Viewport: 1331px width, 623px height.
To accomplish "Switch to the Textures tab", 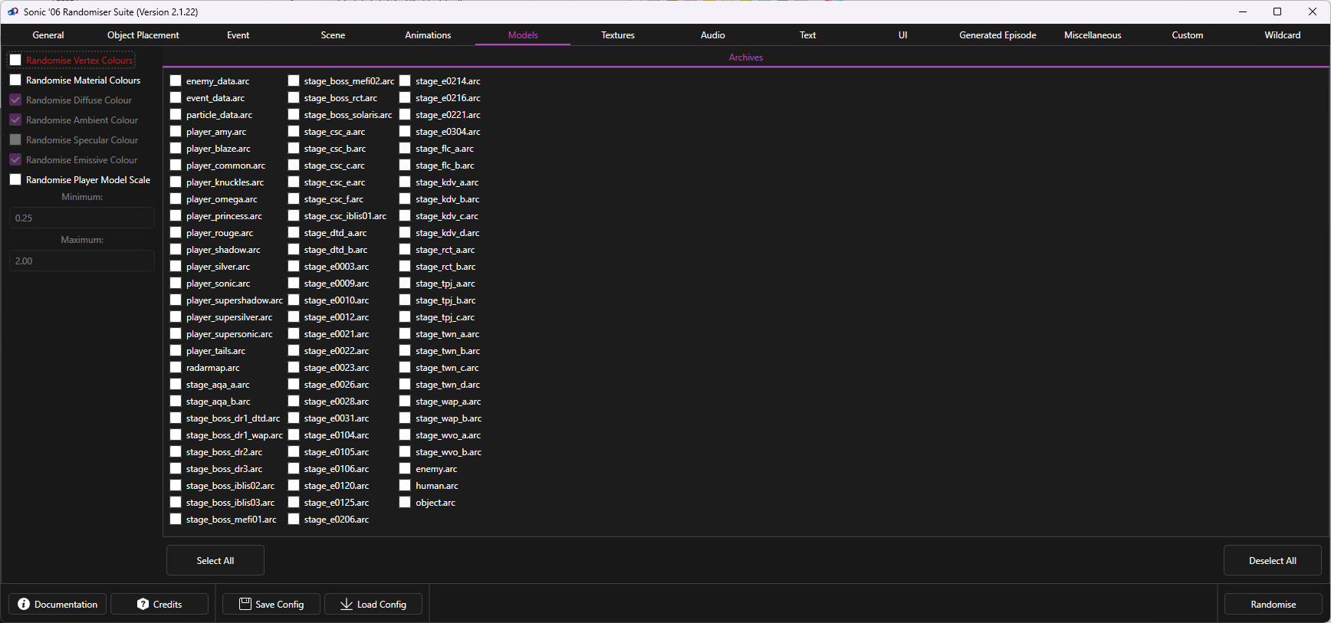I will 617,35.
